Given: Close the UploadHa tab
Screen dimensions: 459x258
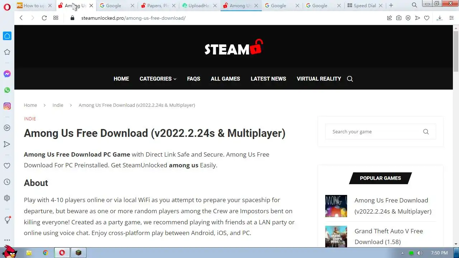Looking at the screenshot, I should 215,6.
